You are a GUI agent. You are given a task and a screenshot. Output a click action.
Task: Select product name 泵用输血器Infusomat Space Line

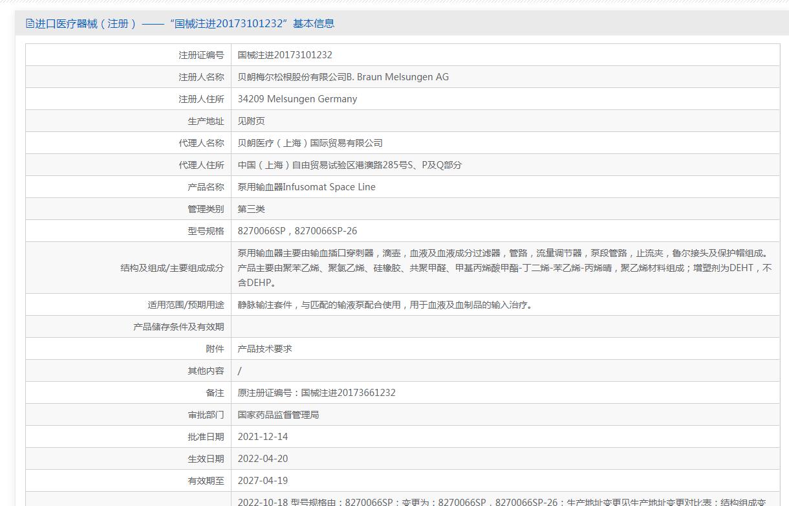pos(306,187)
